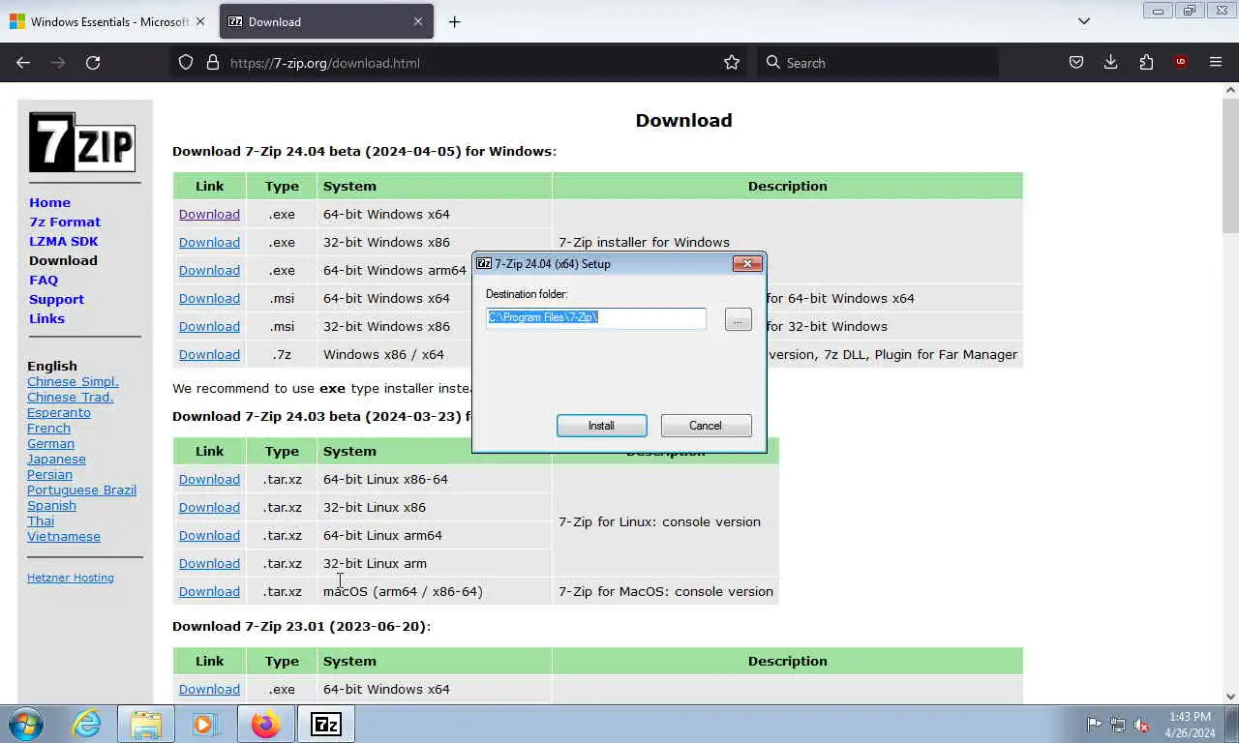
Task: Expand the list all tabs chevron
Action: (1084, 21)
